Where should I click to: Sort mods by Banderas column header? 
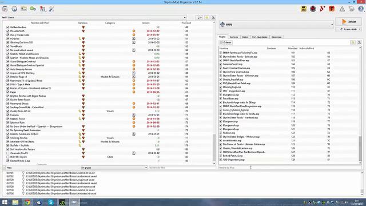pyautogui.click(x=83, y=23)
